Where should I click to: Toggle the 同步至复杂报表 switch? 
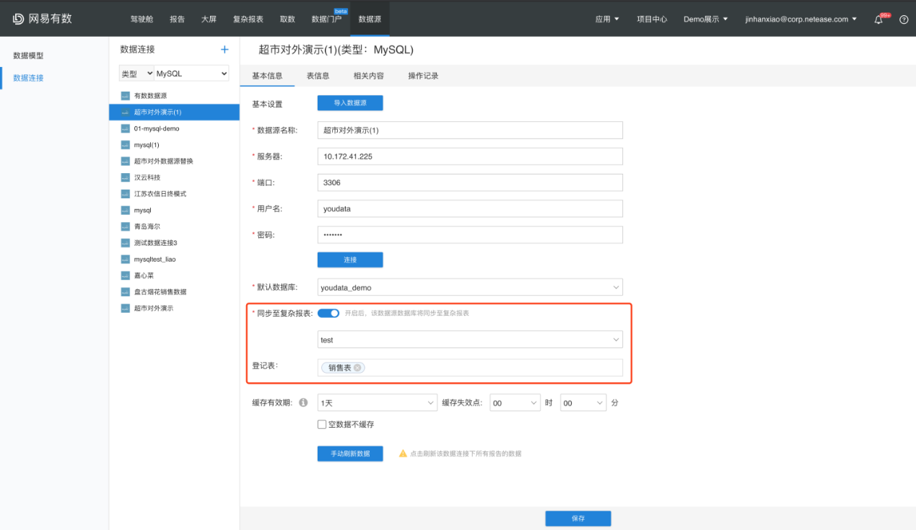click(328, 313)
